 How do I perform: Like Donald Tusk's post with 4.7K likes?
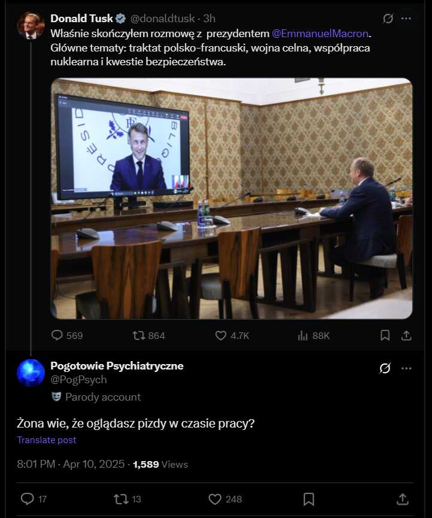click(232, 335)
